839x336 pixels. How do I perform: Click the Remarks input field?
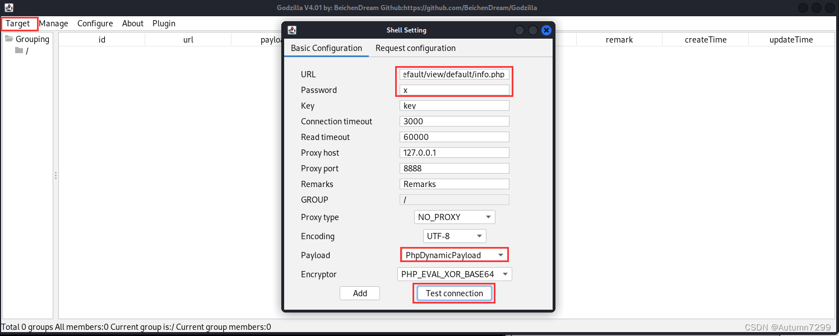455,184
